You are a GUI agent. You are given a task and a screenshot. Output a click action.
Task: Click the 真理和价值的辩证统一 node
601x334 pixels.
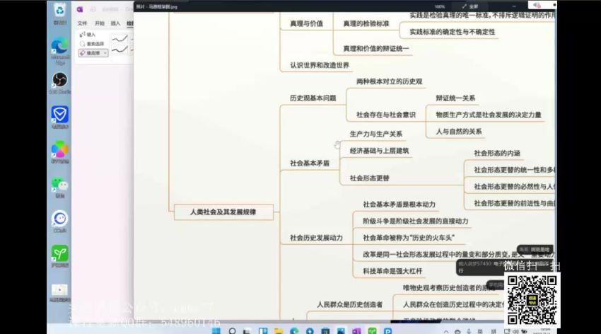(376, 49)
